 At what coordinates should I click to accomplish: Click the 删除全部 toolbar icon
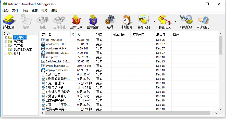point(93,20)
